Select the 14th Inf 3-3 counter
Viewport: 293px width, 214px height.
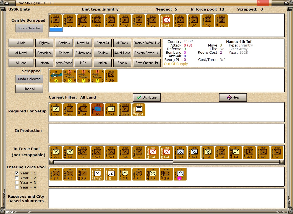coord(70,21)
